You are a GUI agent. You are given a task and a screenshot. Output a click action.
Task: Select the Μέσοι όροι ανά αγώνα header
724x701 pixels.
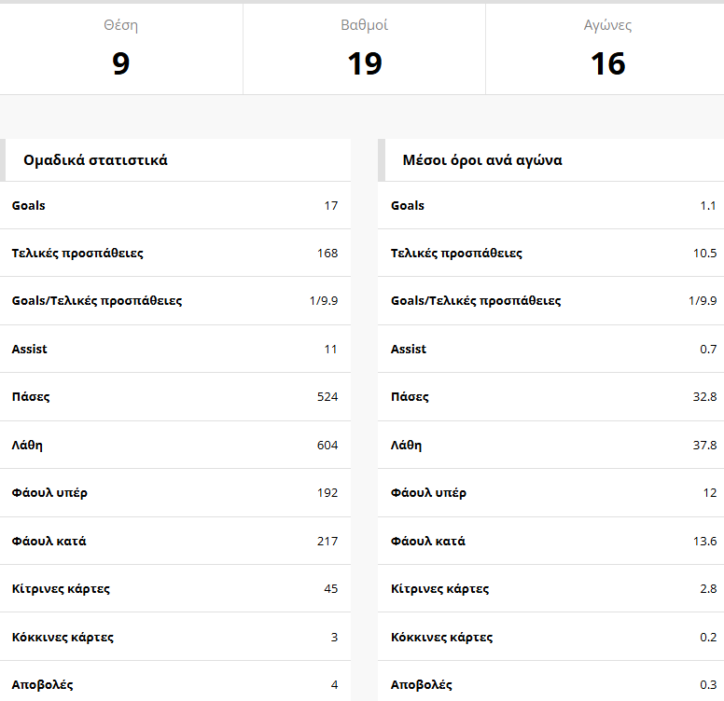(x=481, y=160)
